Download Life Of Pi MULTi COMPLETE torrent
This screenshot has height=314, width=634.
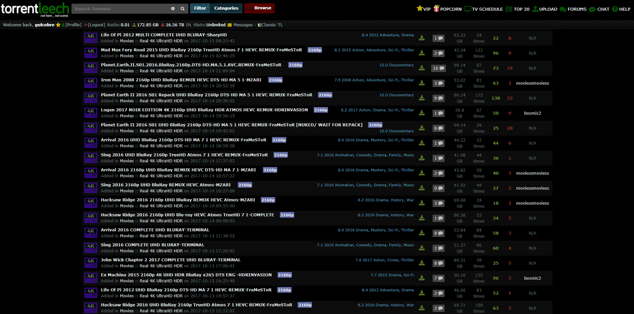[422, 38]
